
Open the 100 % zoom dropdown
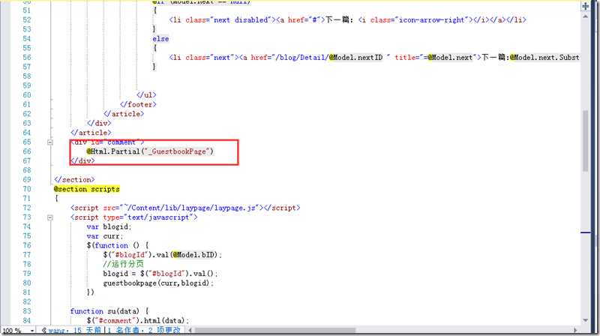coord(32,330)
